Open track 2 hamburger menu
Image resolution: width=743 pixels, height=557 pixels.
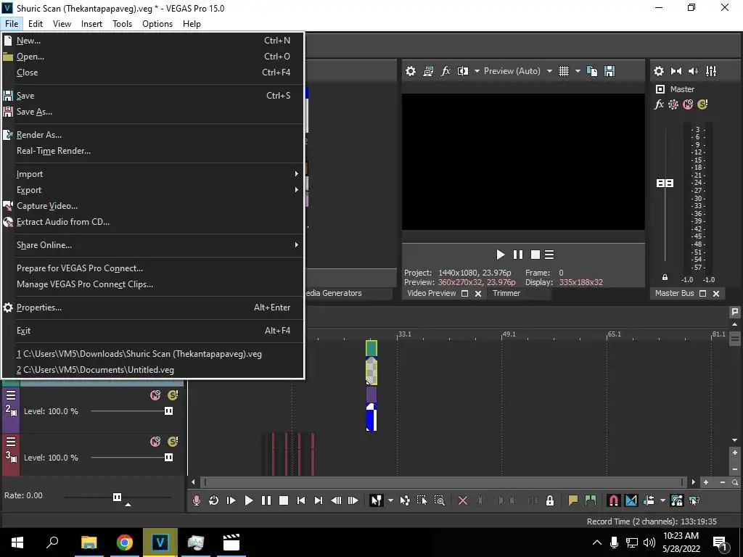tap(11, 395)
